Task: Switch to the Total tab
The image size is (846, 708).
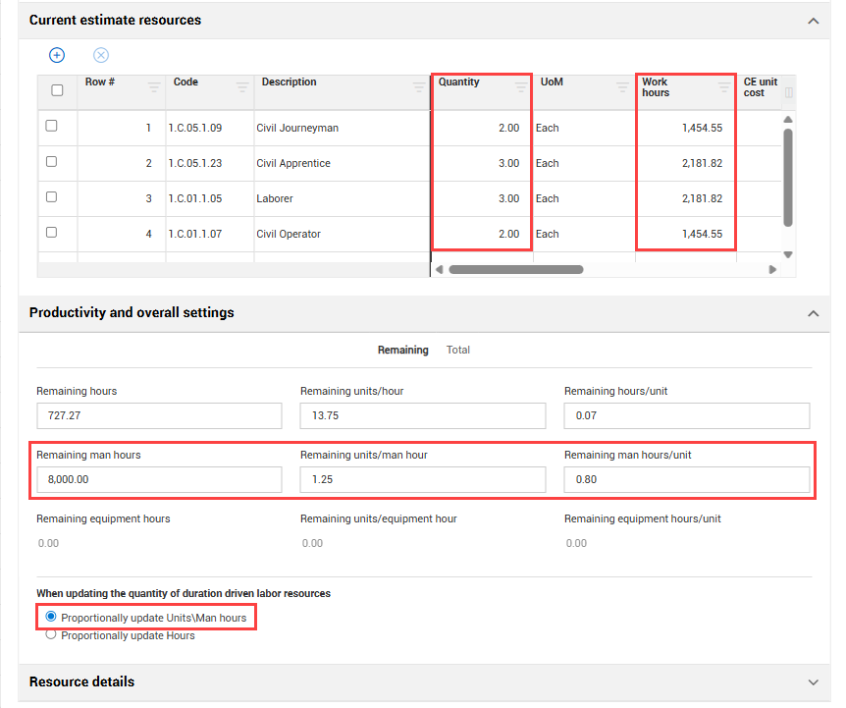Action: [x=458, y=351]
